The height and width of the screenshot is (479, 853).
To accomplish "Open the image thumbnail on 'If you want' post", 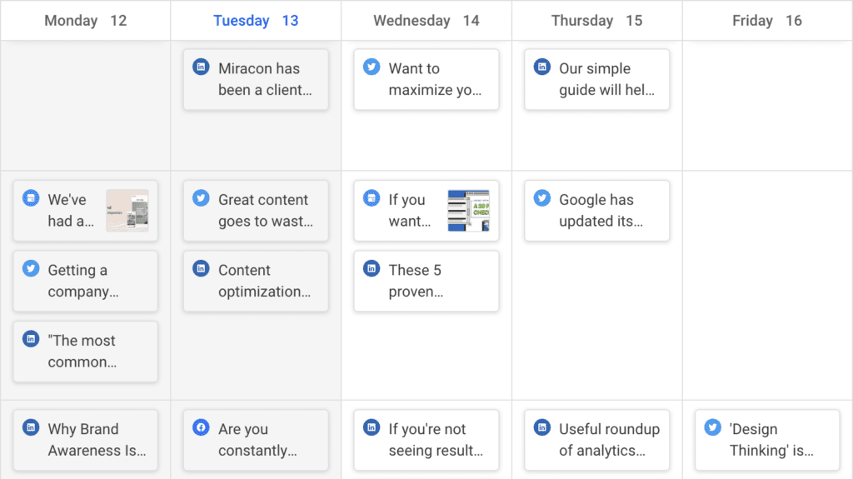I will click(x=468, y=211).
